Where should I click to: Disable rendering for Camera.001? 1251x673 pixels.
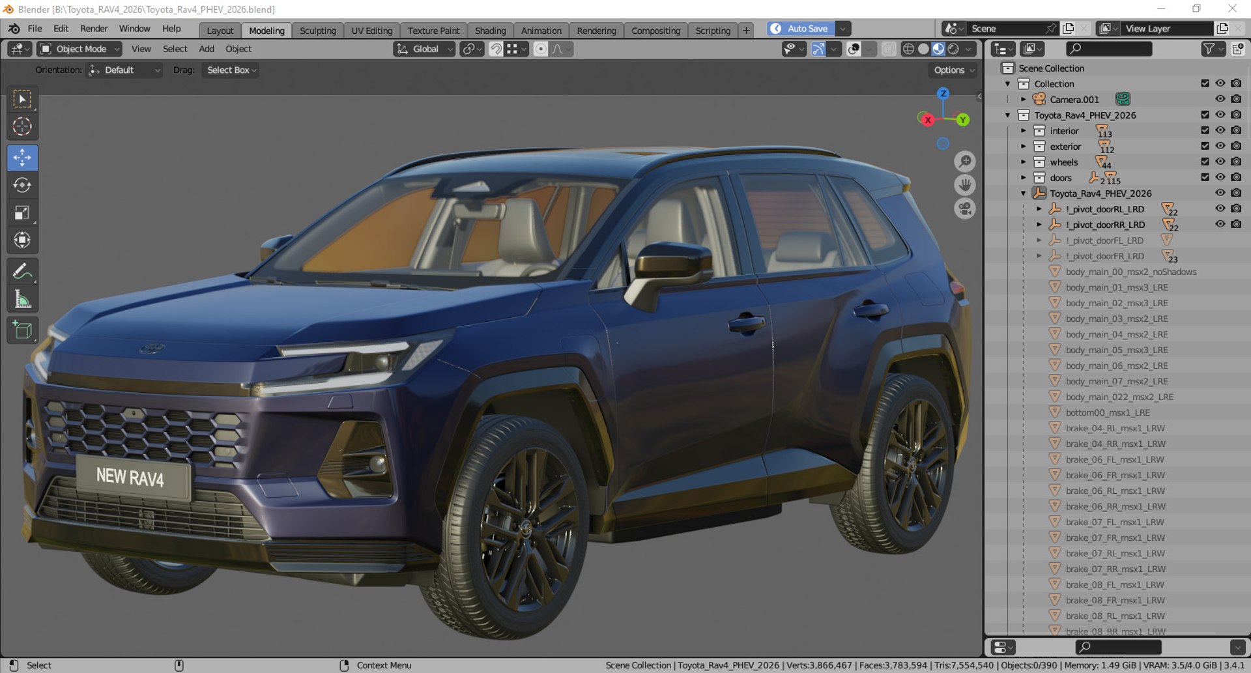(1236, 99)
